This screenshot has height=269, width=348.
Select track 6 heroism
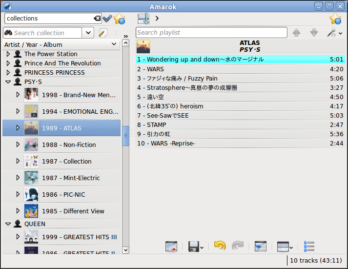240,106
